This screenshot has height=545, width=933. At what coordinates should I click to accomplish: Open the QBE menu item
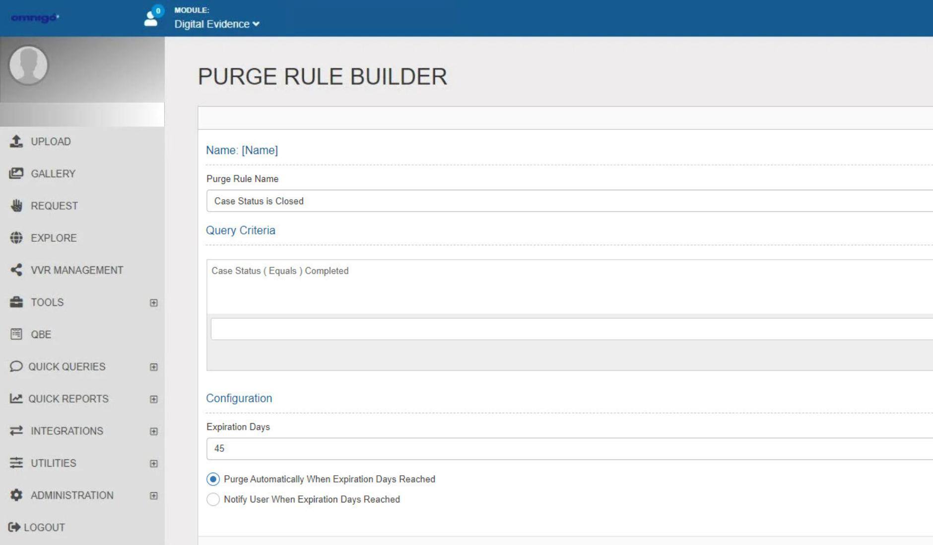click(41, 335)
